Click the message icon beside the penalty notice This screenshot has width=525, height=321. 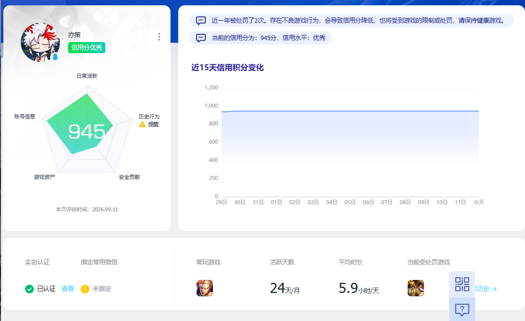(x=201, y=21)
